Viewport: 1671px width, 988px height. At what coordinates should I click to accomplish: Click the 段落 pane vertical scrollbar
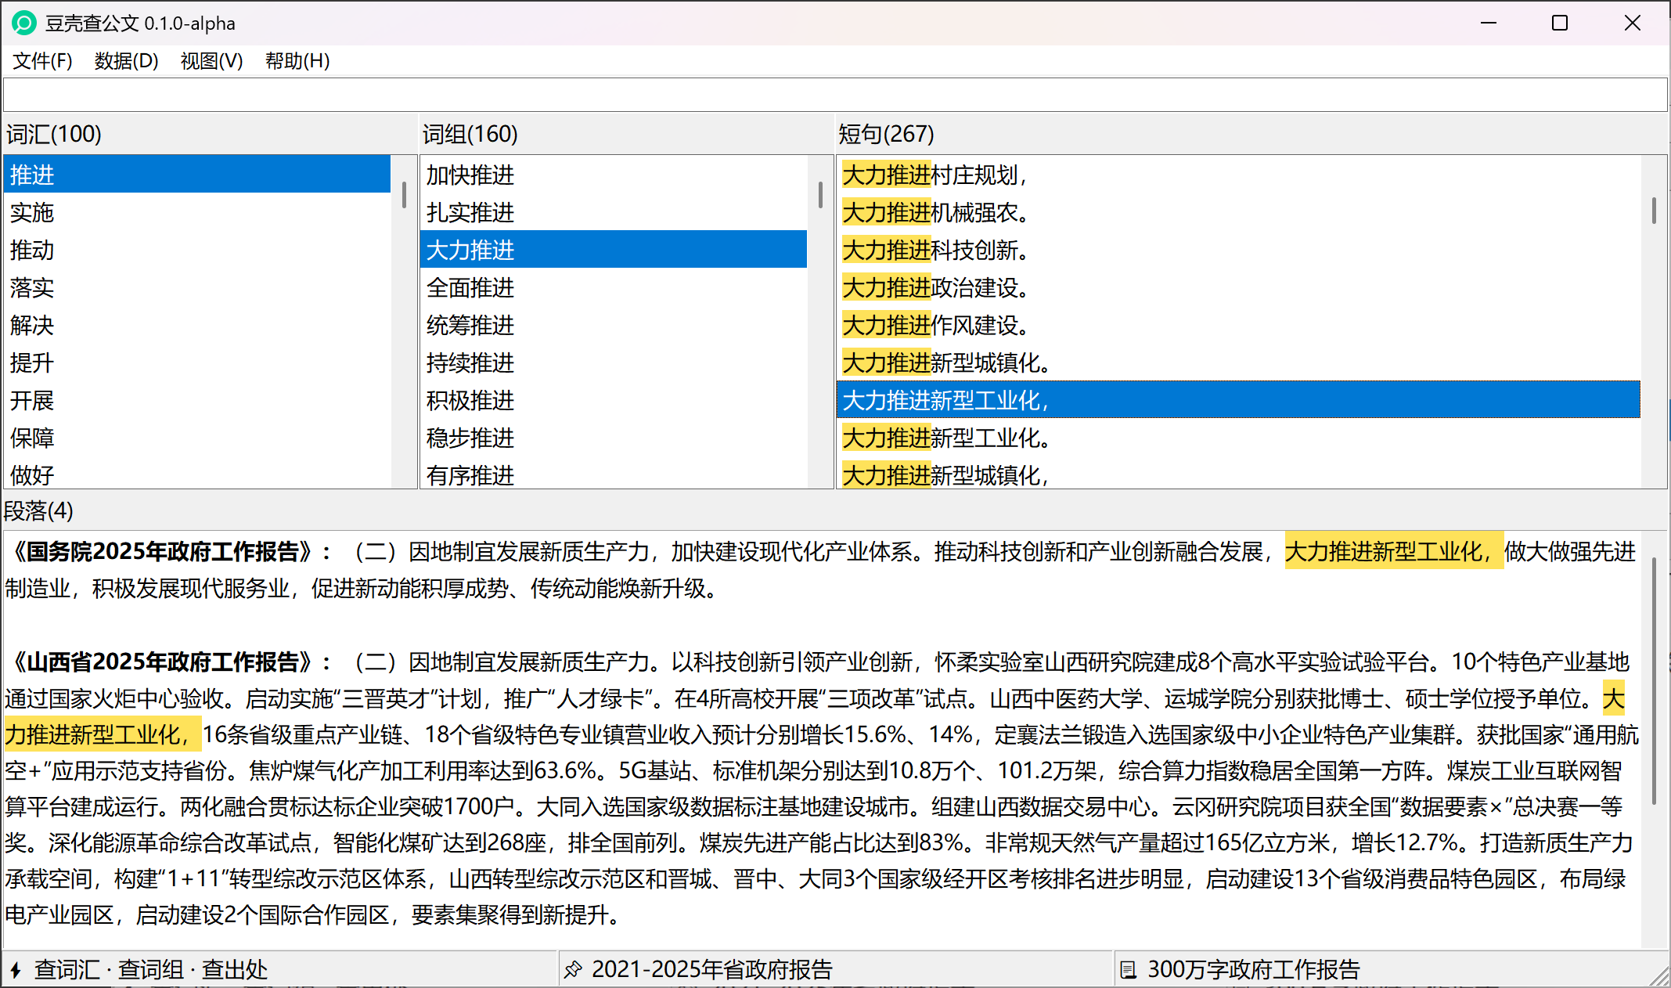click(1653, 681)
